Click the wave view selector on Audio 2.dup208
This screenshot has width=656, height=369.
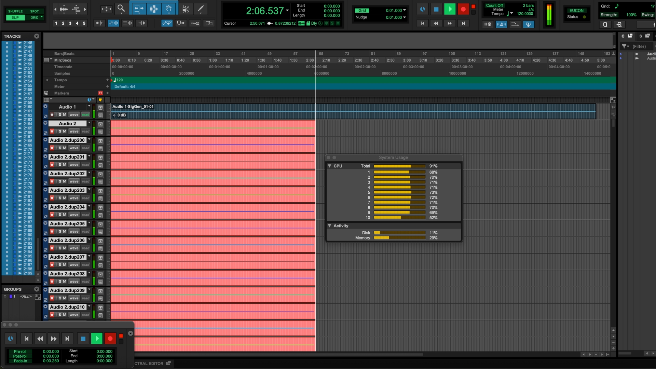click(74, 282)
